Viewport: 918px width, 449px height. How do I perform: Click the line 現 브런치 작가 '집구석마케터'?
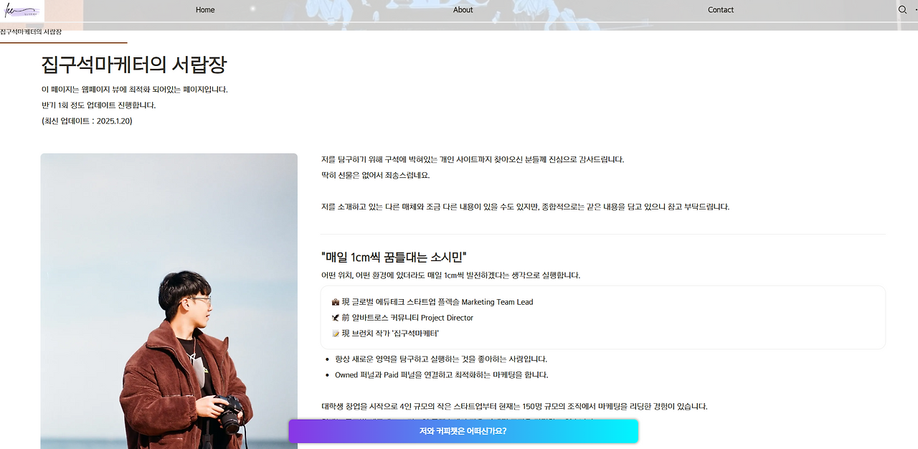390,334
